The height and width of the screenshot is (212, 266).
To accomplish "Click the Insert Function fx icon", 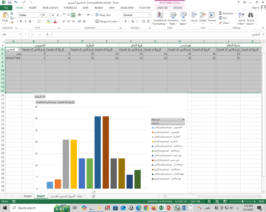I will 47,34.
